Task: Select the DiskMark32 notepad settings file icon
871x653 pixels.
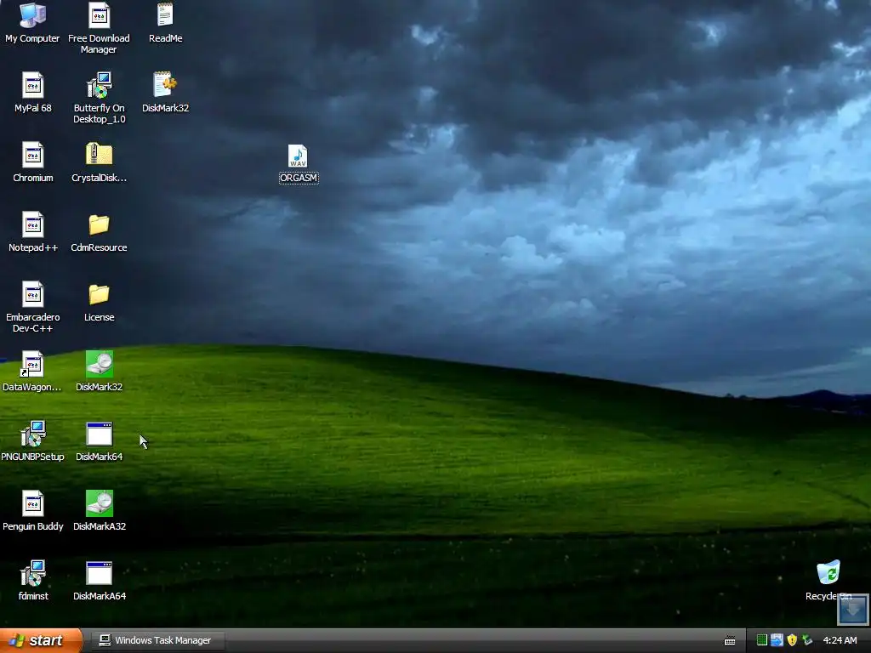Action: point(165,93)
